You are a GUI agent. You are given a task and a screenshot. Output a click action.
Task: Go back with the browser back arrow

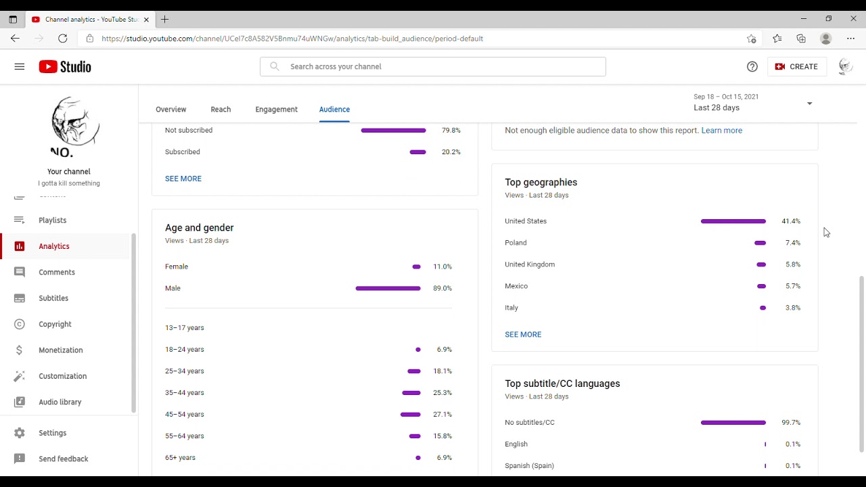pyautogui.click(x=15, y=39)
